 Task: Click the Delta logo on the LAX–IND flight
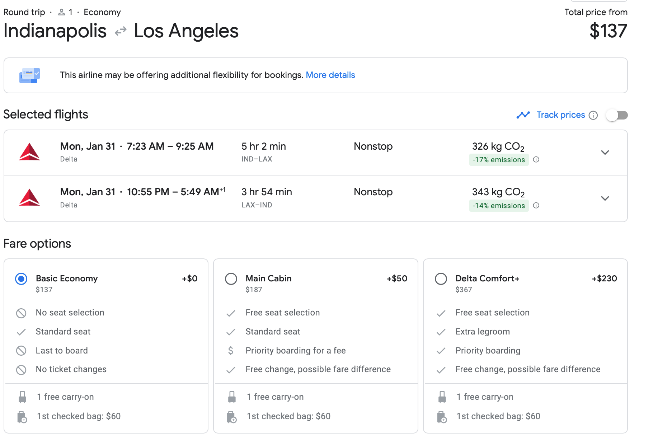29,198
